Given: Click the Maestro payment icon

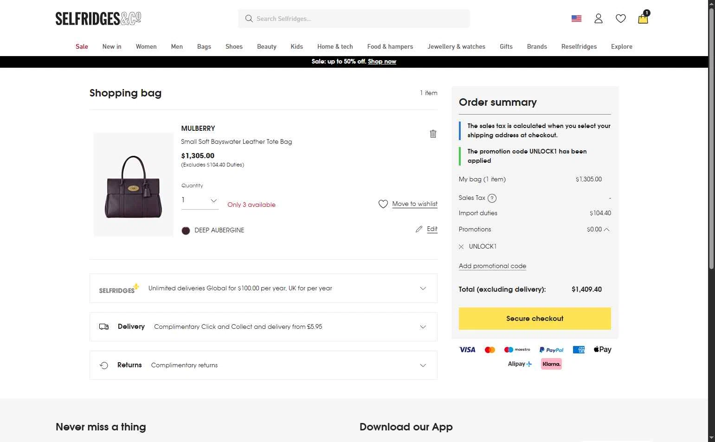Looking at the screenshot, I should pos(517,350).
